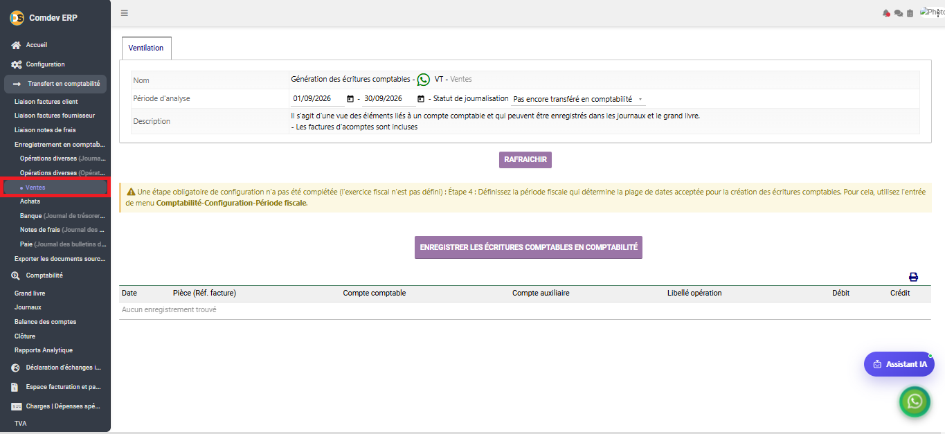
Task: Click Pièce (Réf. facture) column header
Action: tap(204, 293)
